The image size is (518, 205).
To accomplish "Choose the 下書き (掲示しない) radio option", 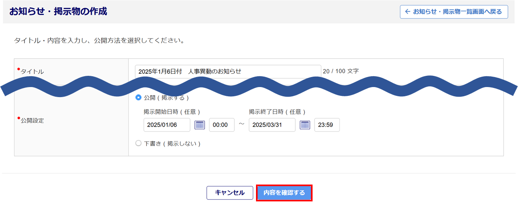I will [x=139, y=143].
